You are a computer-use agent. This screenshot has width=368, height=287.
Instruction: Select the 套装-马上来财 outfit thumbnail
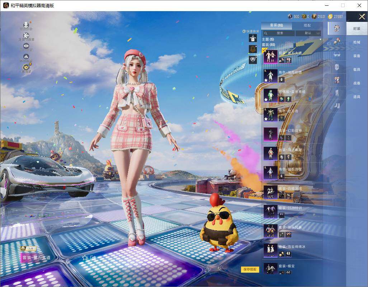pos(270,154)
